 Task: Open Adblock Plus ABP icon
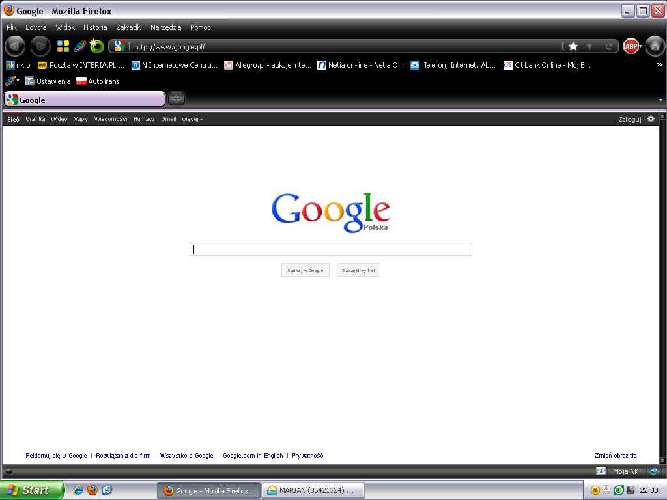point(631,46)
